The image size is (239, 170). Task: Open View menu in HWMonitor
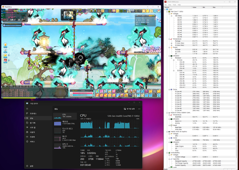coord(169,5)
